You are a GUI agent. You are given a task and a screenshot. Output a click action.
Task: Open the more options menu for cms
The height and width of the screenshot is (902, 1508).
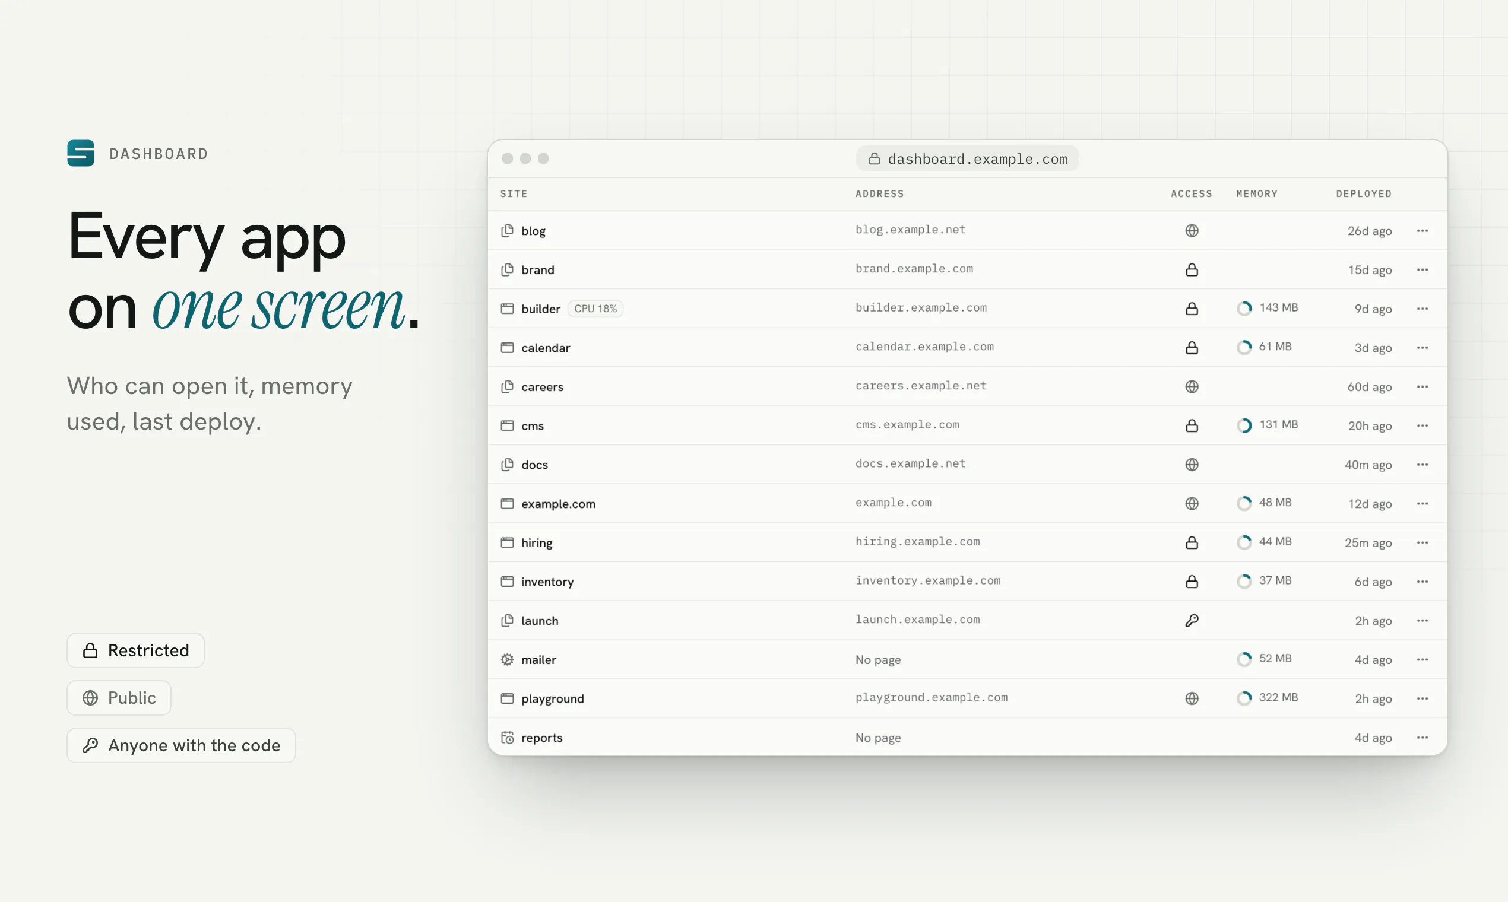click(1423, 425)
